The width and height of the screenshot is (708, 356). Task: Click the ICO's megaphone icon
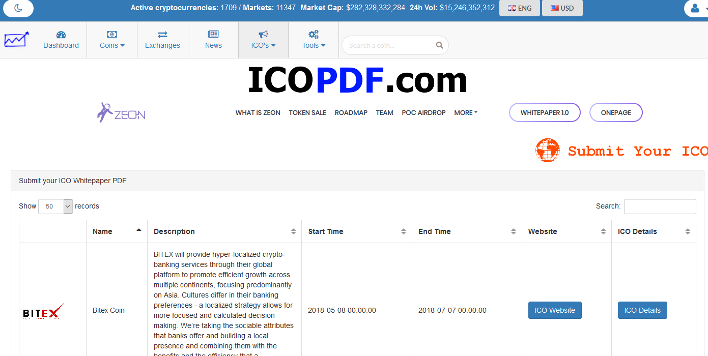(x=263, y=35)
